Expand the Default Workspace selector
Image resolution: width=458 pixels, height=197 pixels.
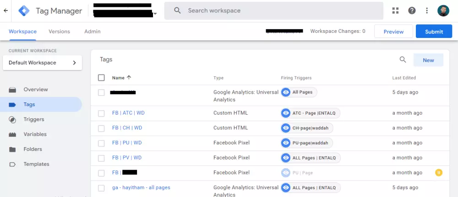point(42,63)
